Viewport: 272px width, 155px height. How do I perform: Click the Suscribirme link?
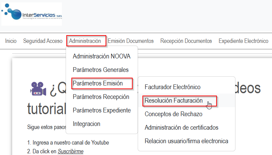tap(70, 151)
